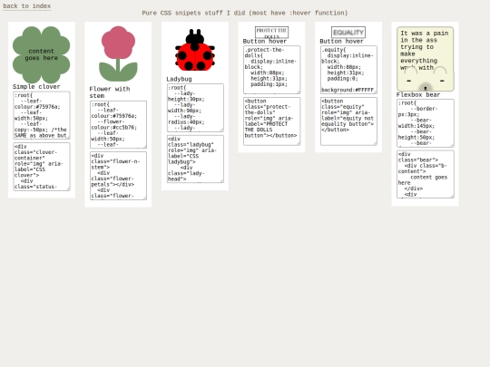The image size is (490, 367).
Task: Focus the Ladybug HTML textarea
Action: [x=195, y=159]
